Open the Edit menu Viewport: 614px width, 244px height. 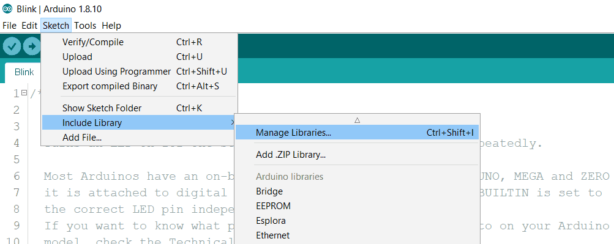coord(29,26)
